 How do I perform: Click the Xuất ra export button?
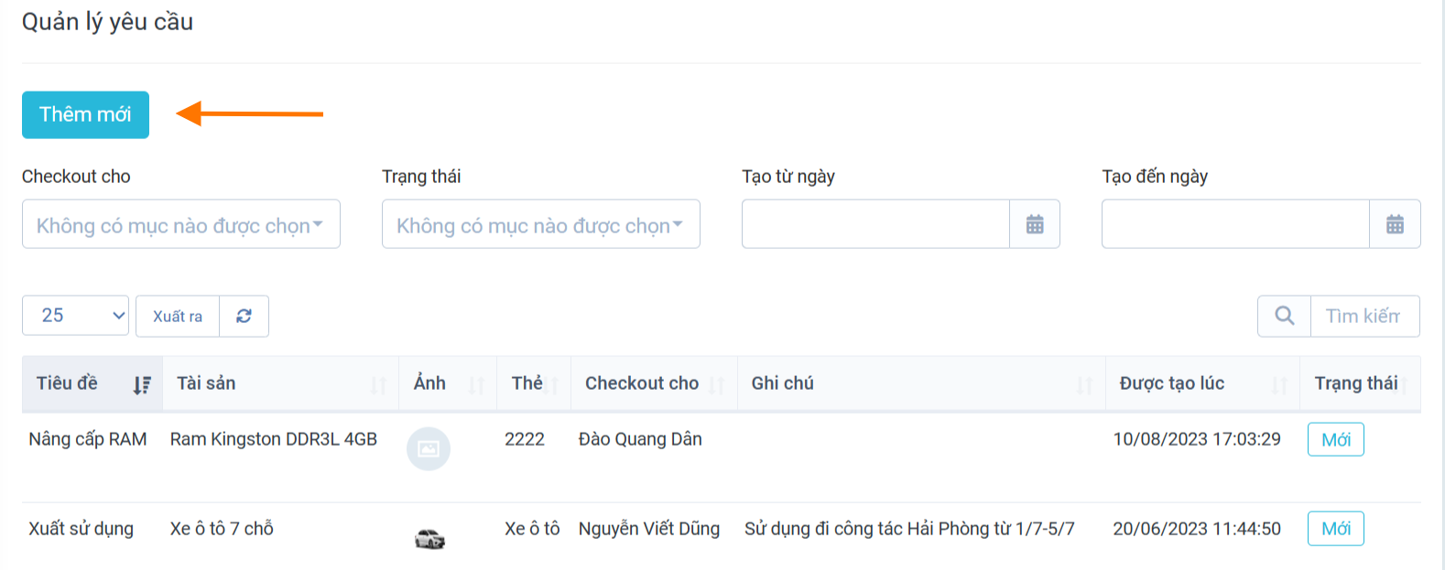pyautogui.click(x=178, y=316)
